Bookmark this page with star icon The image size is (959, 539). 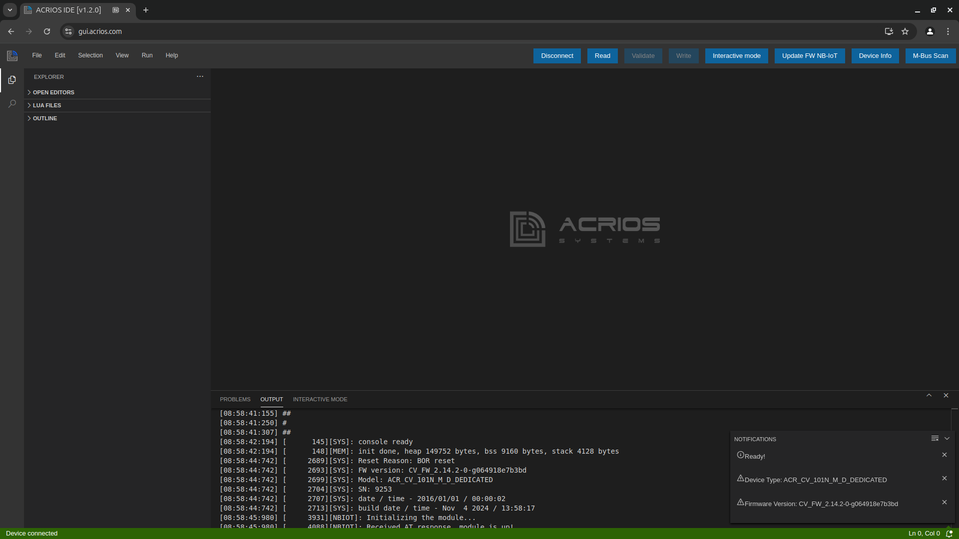(905, 31)
